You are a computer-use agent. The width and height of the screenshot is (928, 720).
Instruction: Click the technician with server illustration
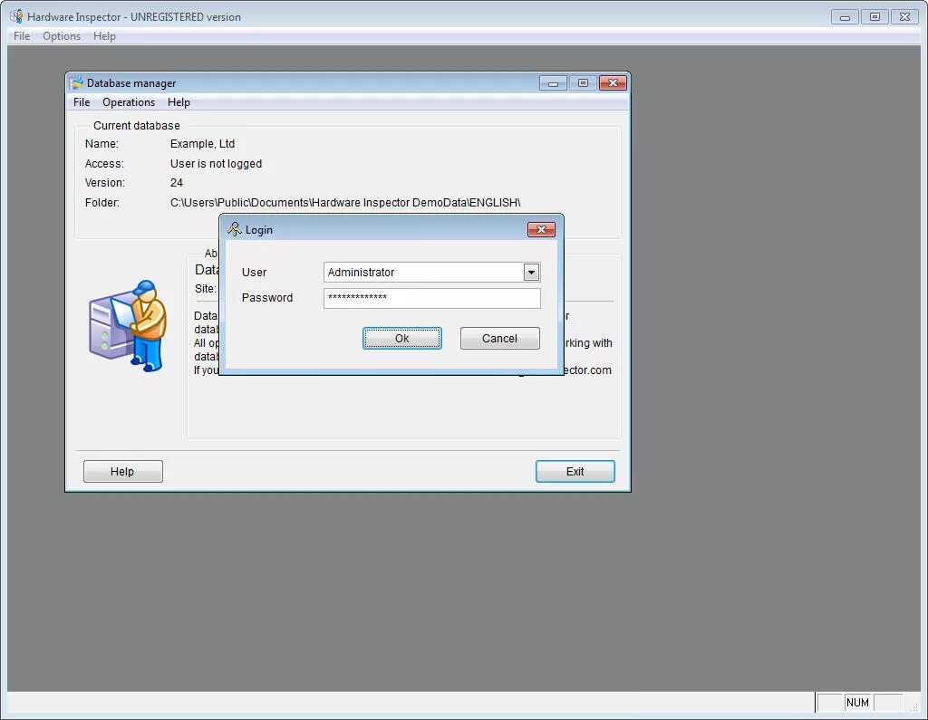point(127,325)
